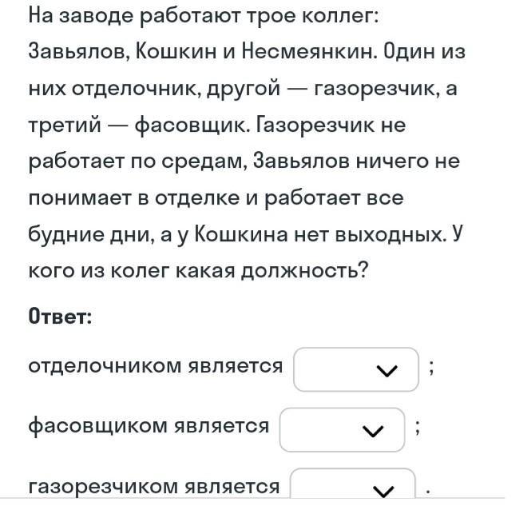531x506 pixels.
Task: Click the surname 'Завьялов,' starting the second line
Action: [78, 51]
